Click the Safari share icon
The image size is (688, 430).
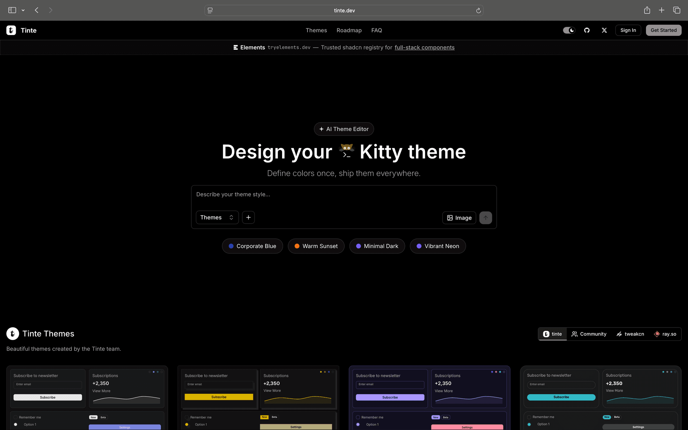(x=647, y=10)
